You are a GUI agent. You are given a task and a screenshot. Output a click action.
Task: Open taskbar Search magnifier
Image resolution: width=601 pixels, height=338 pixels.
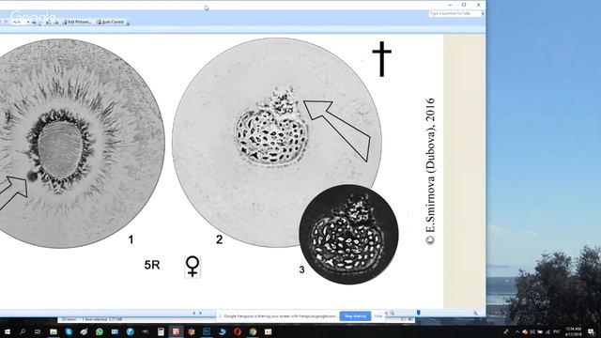tap(23, 331)
